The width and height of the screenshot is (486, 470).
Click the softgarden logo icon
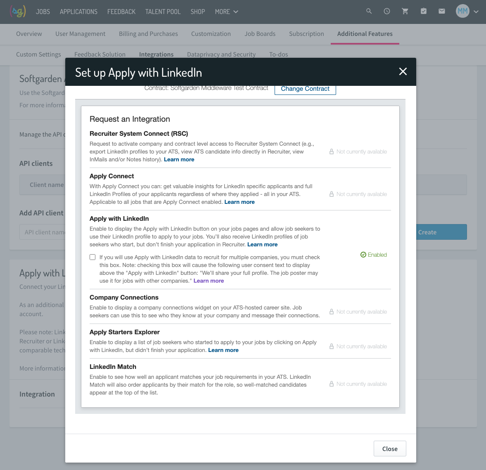(18, 12)
